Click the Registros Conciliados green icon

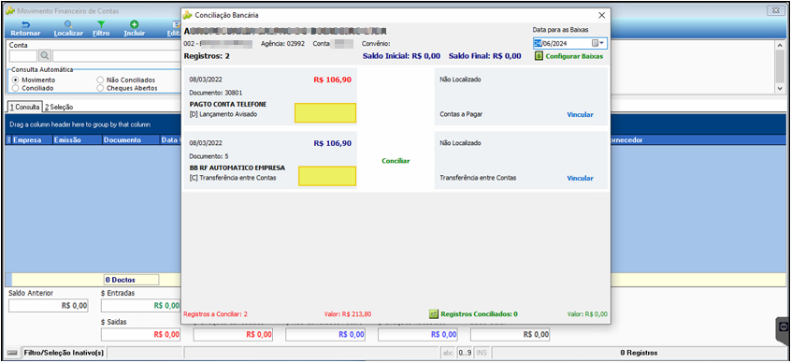coord(433,314)
